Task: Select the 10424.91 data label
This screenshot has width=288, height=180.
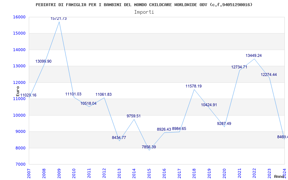Action: point(209,105)
